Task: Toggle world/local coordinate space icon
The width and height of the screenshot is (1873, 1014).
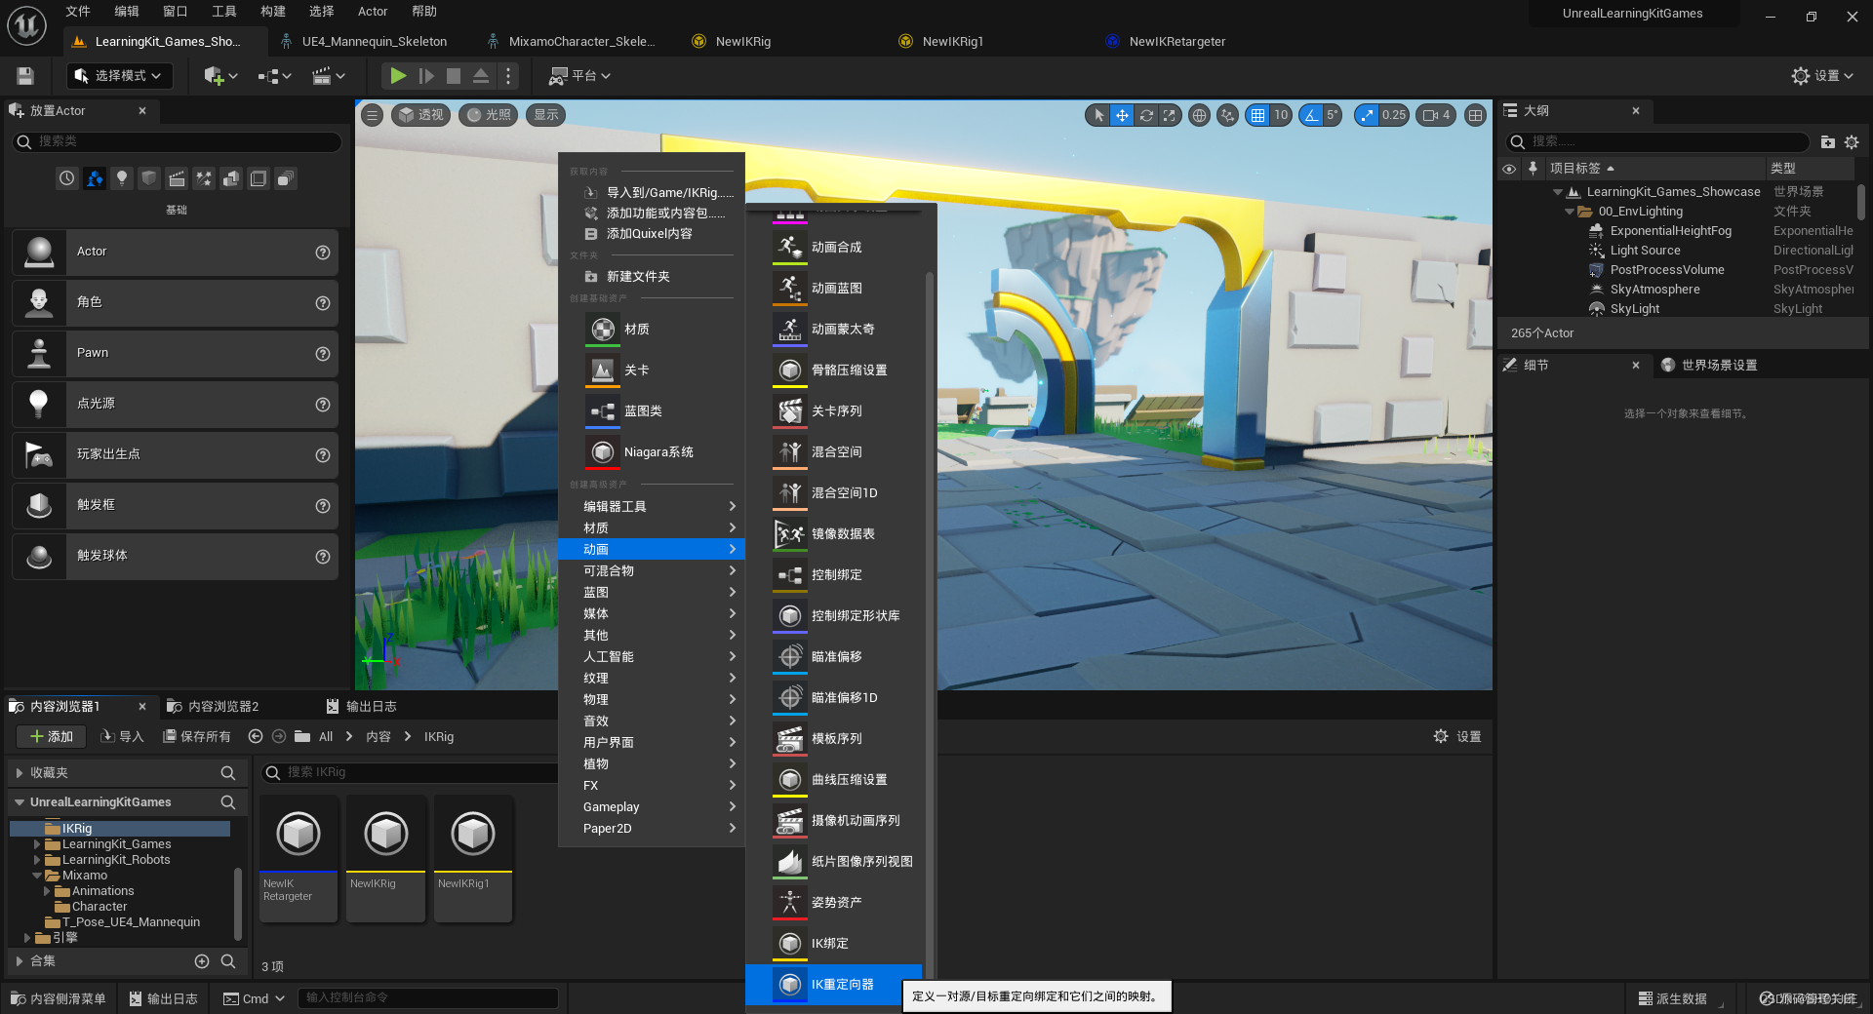Action: point(1199,115)
